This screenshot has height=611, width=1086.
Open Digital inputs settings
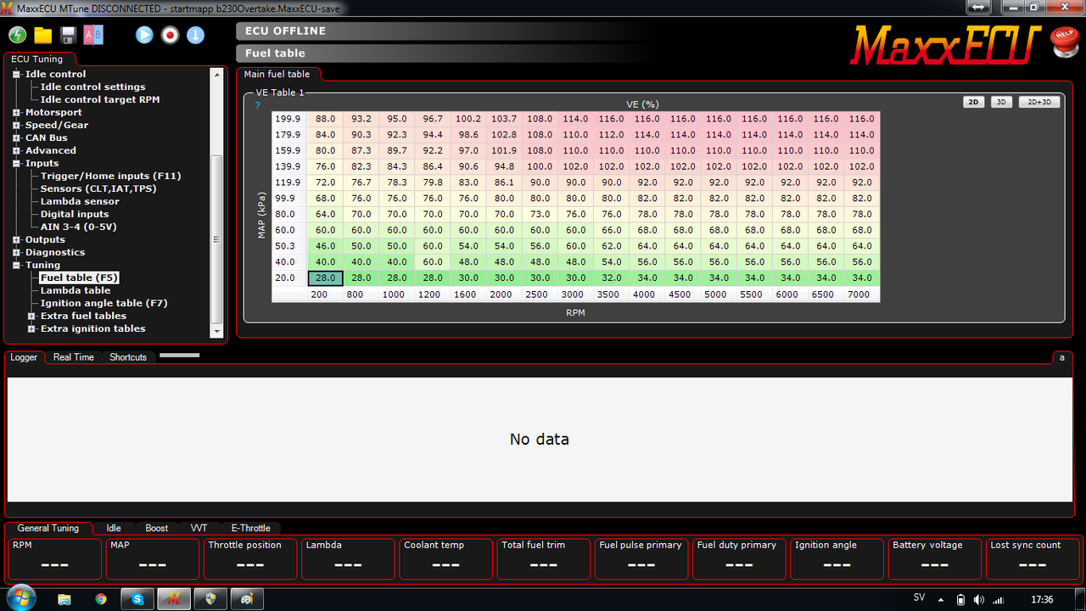pos(75,214)
